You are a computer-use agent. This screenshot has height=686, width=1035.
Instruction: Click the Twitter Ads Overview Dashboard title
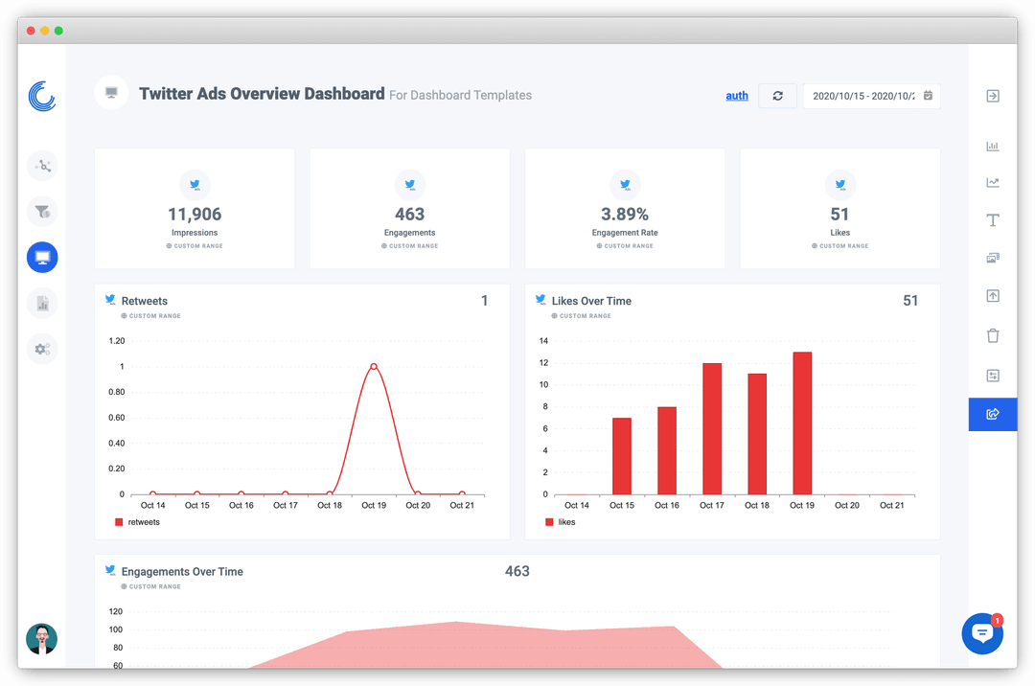262,94
